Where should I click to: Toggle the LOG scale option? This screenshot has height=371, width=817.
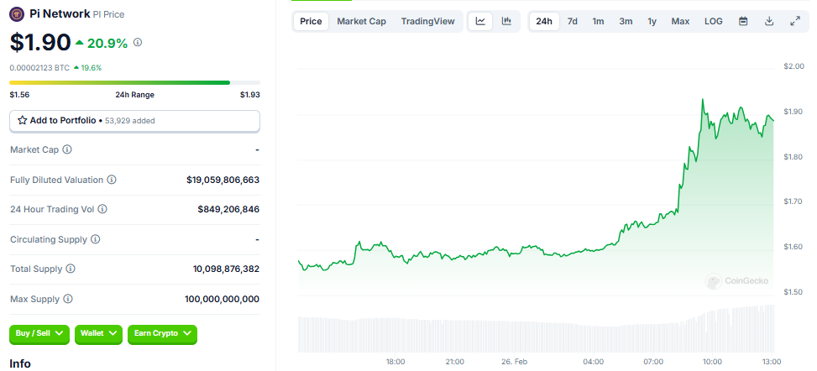(x=713, y=21)
